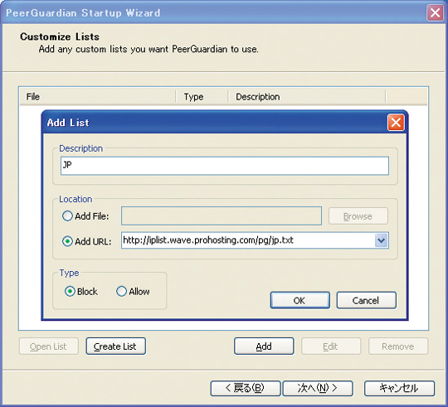Click into the Description field containing JP
Image resolution: width=448 pixels, height=407 pixels.
(x=225, y=166)
